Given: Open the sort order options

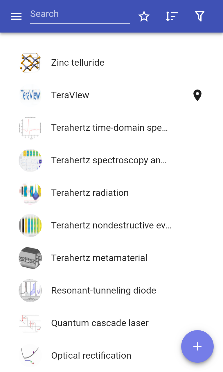Looking at the screenshot, I should click(x=172, y=16).
